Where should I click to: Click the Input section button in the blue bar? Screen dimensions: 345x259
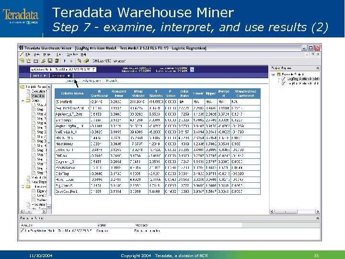(x=40, y=76)
